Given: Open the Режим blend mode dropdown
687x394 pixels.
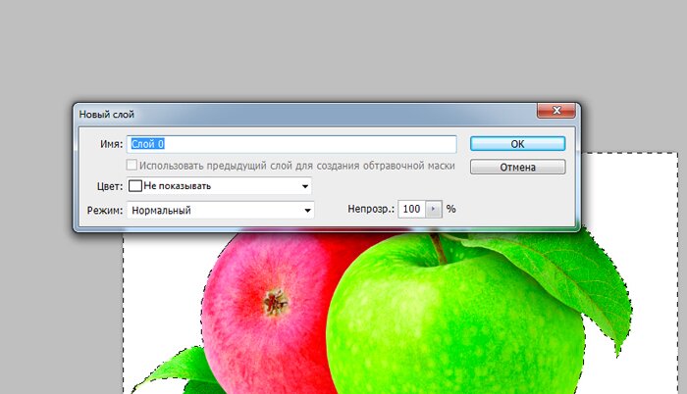Looking at the screenshot, I should (221, 210).
